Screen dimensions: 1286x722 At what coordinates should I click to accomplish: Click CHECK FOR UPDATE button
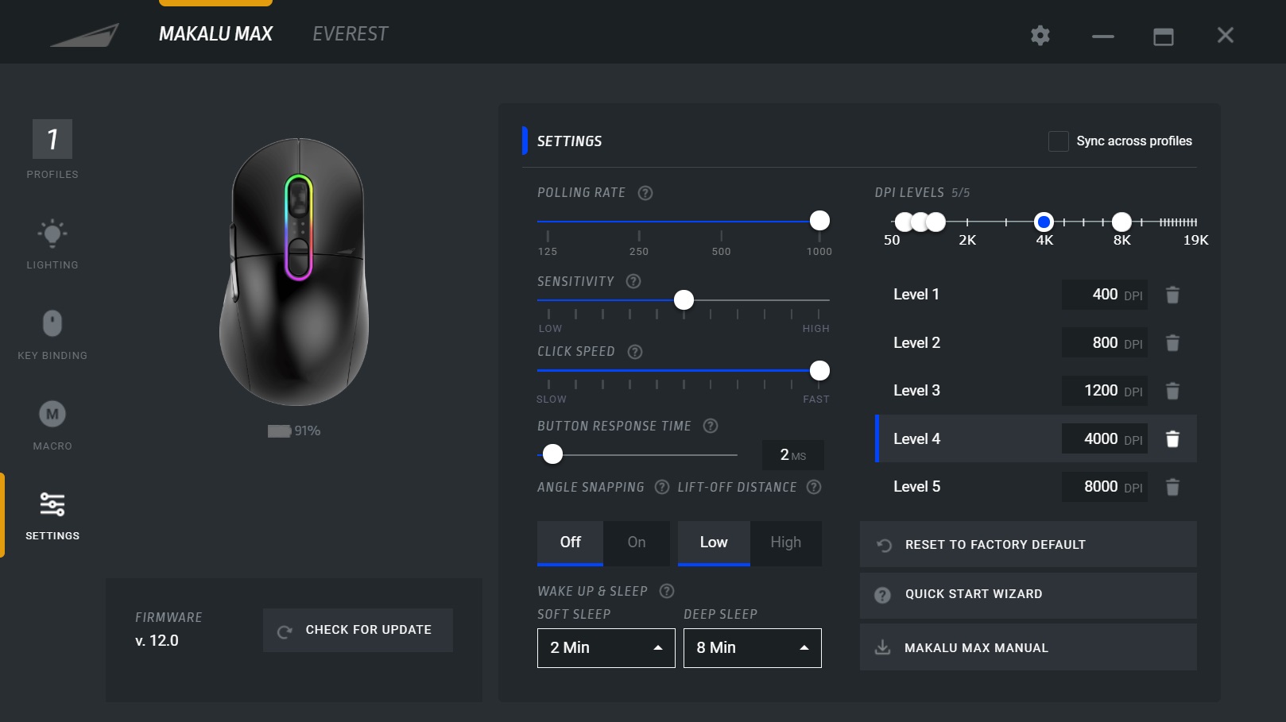(x=358, y=631)
